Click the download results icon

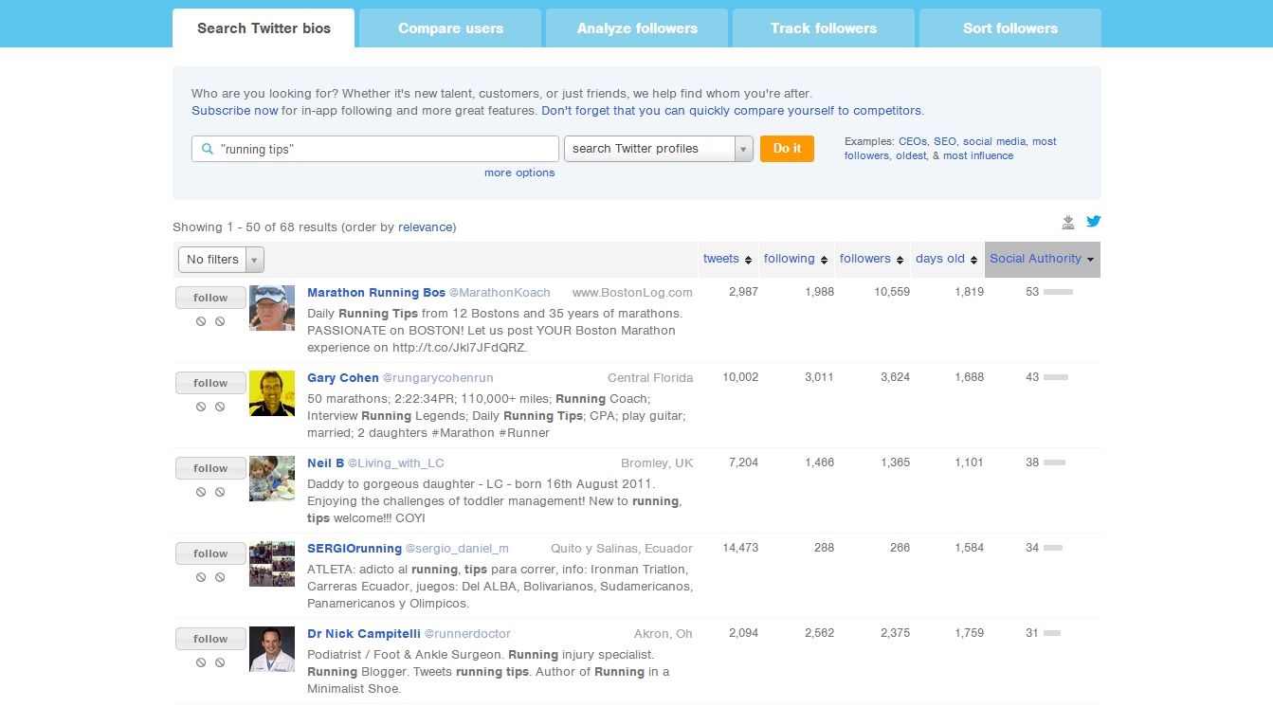(x=1068, y=222)
